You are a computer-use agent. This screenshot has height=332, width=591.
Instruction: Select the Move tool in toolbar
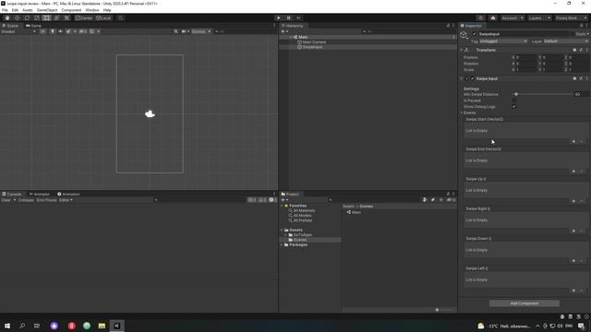pos(17,18)
